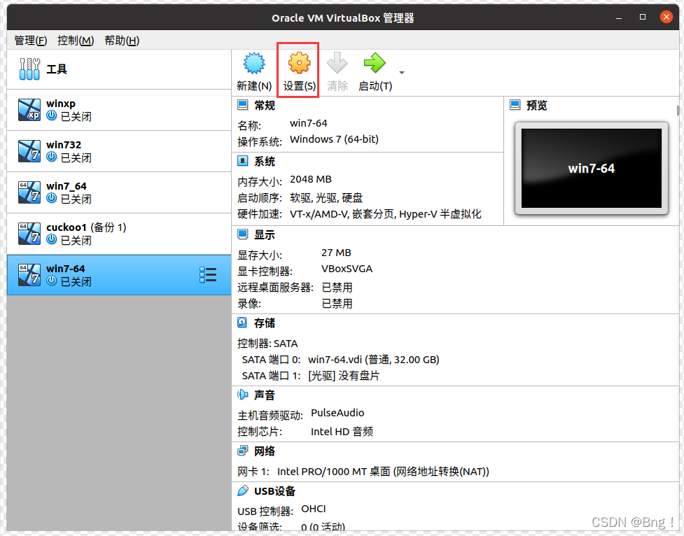Click winxp power state icon
The width and height of the screenshot is (684, 536).
pyautogui.click(x=52, y=115)
